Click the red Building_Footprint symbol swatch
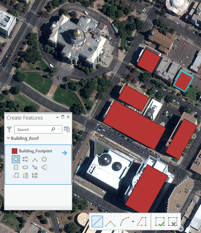Screen dimensions: 201x233 [15, 151]
